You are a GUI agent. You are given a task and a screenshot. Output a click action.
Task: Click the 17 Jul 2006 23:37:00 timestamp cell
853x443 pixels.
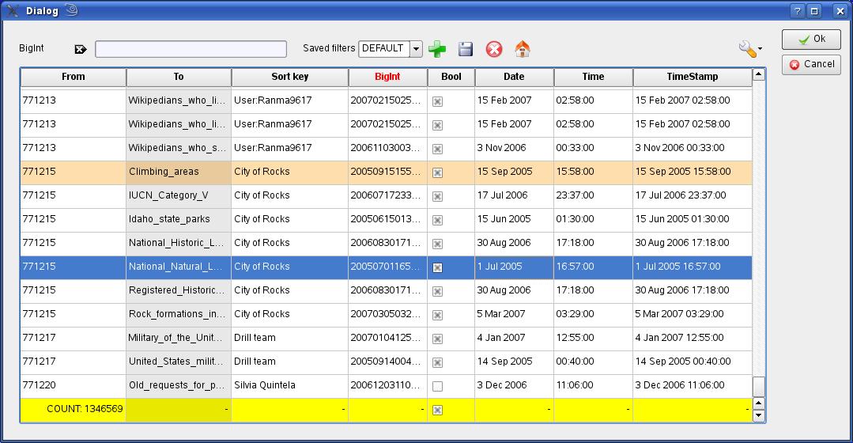(693, 195)
